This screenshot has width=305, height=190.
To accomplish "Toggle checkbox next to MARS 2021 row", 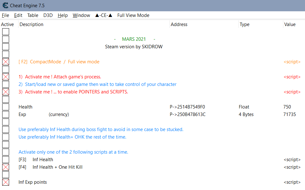I will coord(6,39).
